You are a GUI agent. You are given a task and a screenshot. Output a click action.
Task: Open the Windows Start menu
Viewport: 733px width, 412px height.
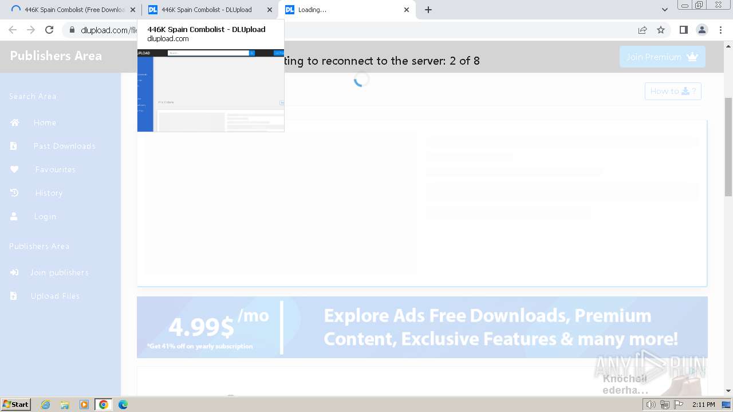pos(16,404)
